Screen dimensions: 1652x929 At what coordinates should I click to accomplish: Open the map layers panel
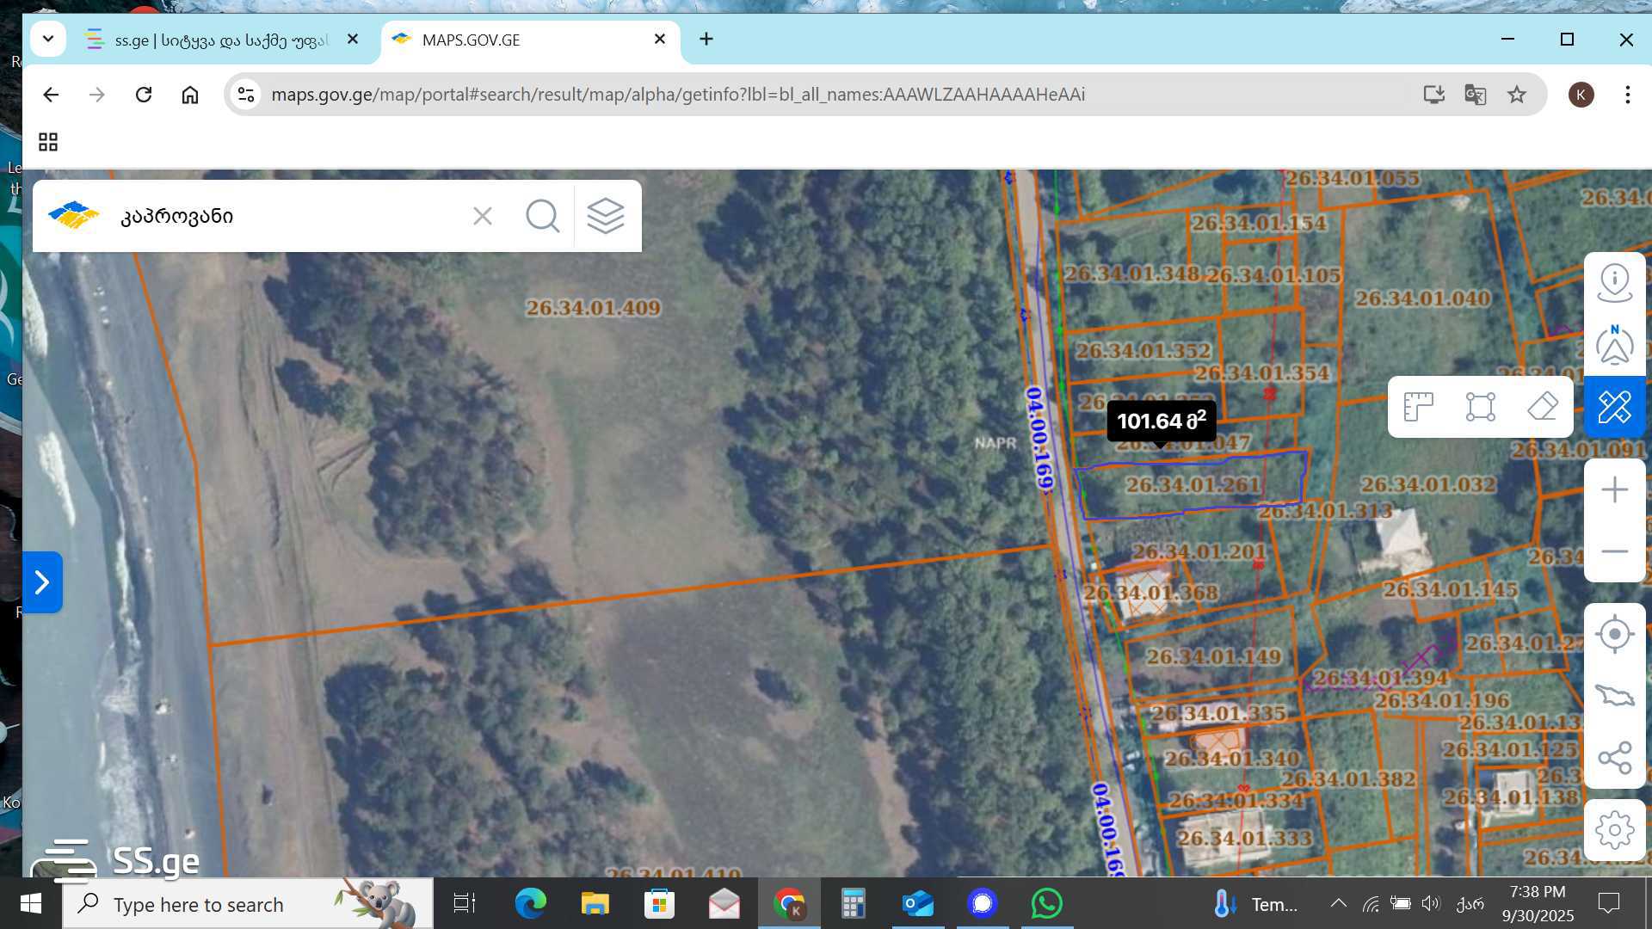click(606, 216)
